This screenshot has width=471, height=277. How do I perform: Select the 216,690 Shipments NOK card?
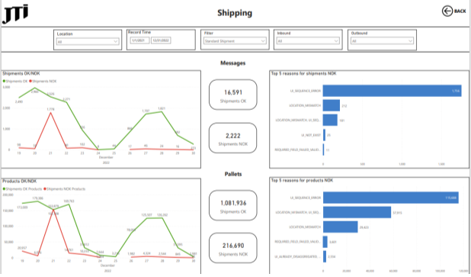coord(232,248)
